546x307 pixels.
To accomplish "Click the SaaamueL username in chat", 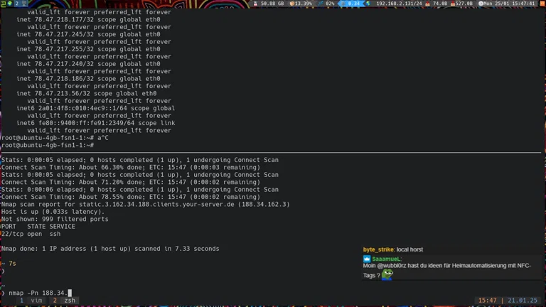I will (x=387, y=259).
